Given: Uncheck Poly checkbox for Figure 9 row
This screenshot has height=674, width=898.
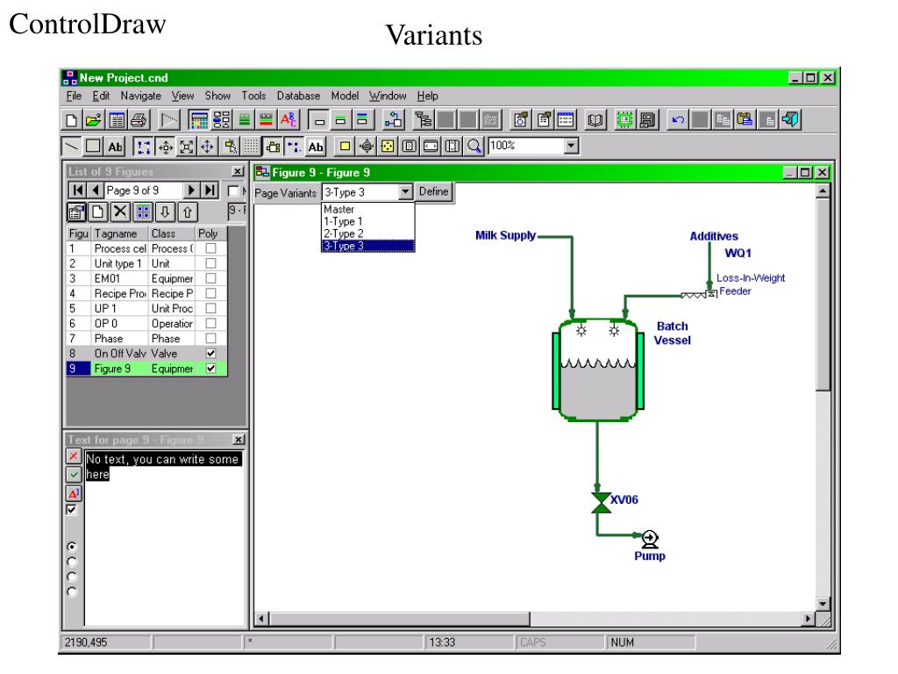Looking at the screenshot, I should (210, 368).
